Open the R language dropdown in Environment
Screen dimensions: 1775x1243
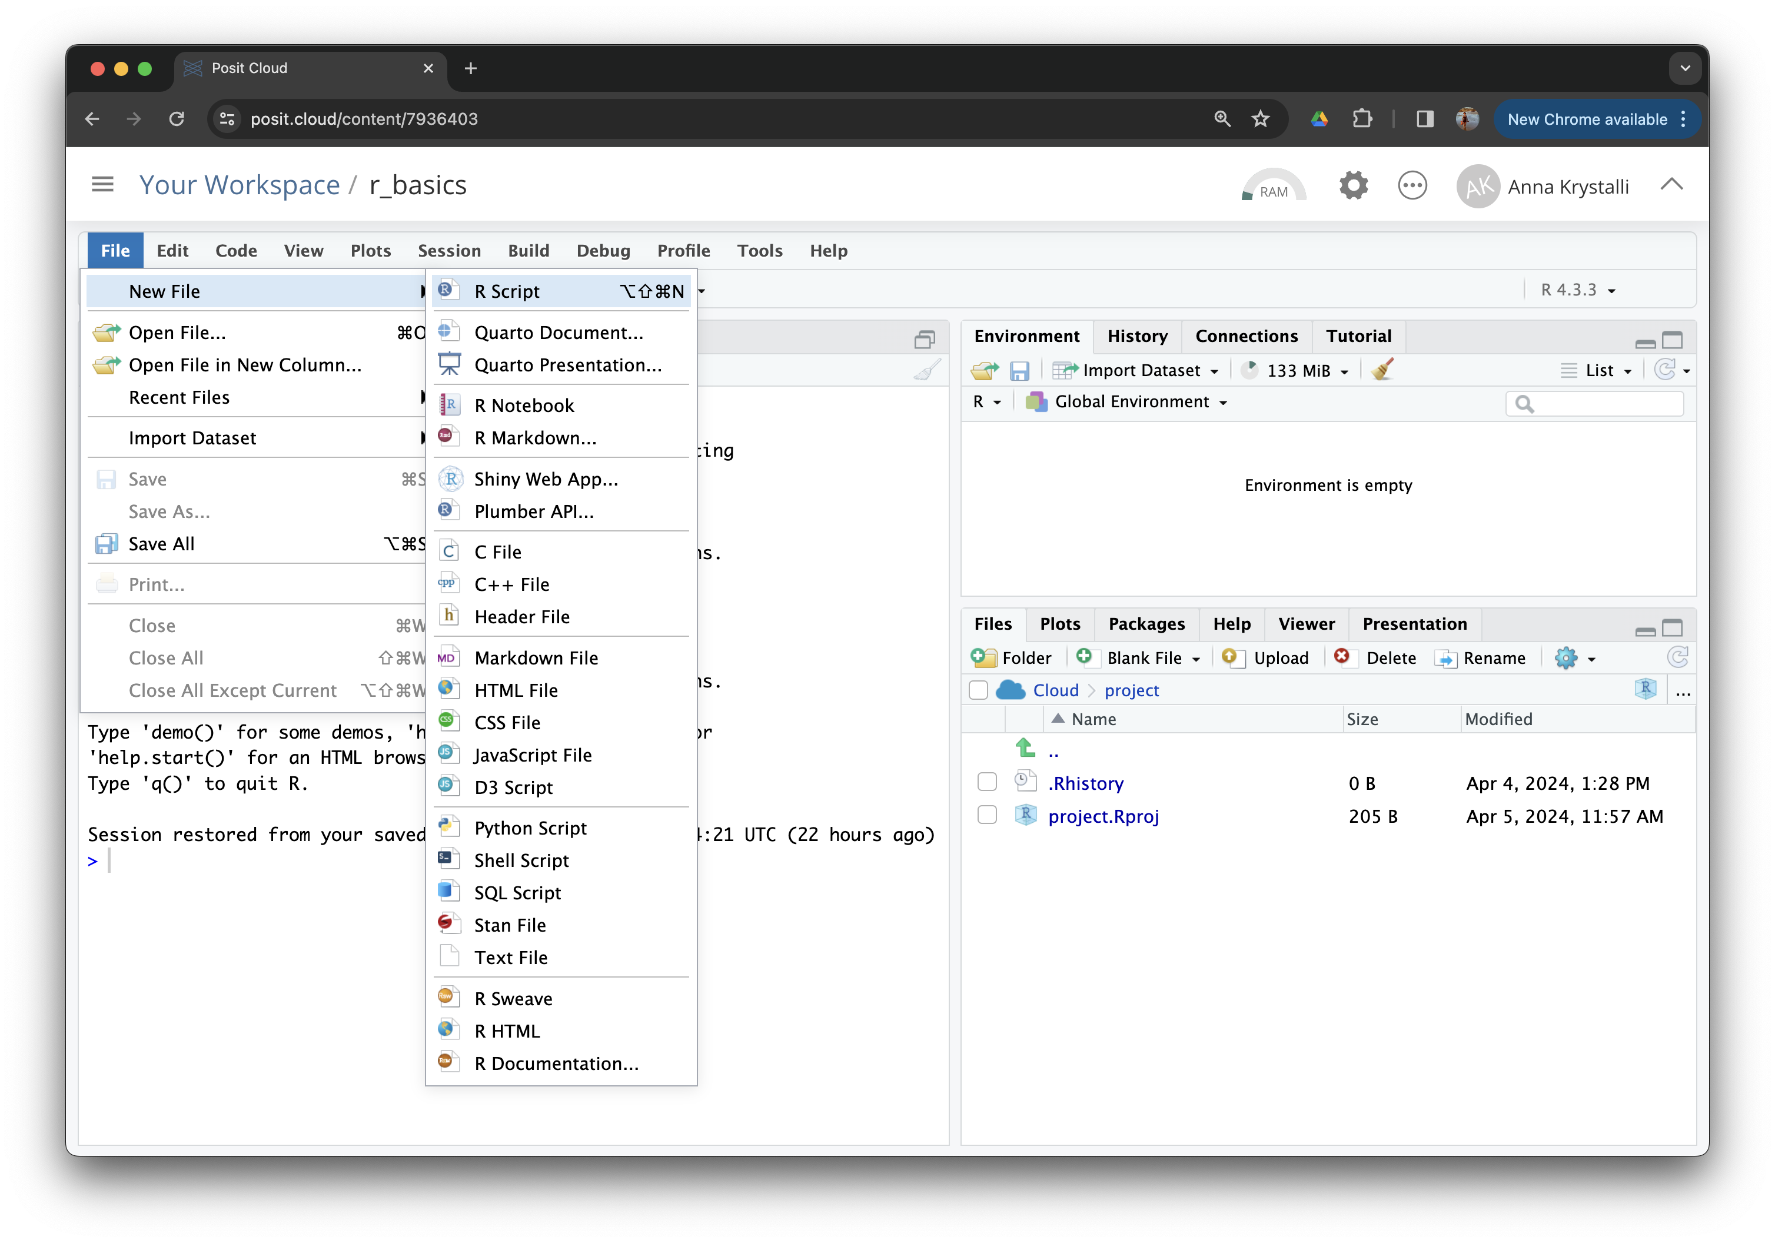click(x=986, y=402)
